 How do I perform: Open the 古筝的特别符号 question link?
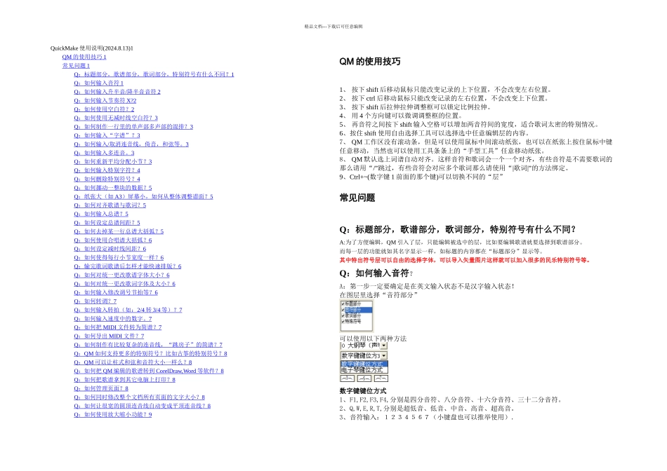pos(150,353)
